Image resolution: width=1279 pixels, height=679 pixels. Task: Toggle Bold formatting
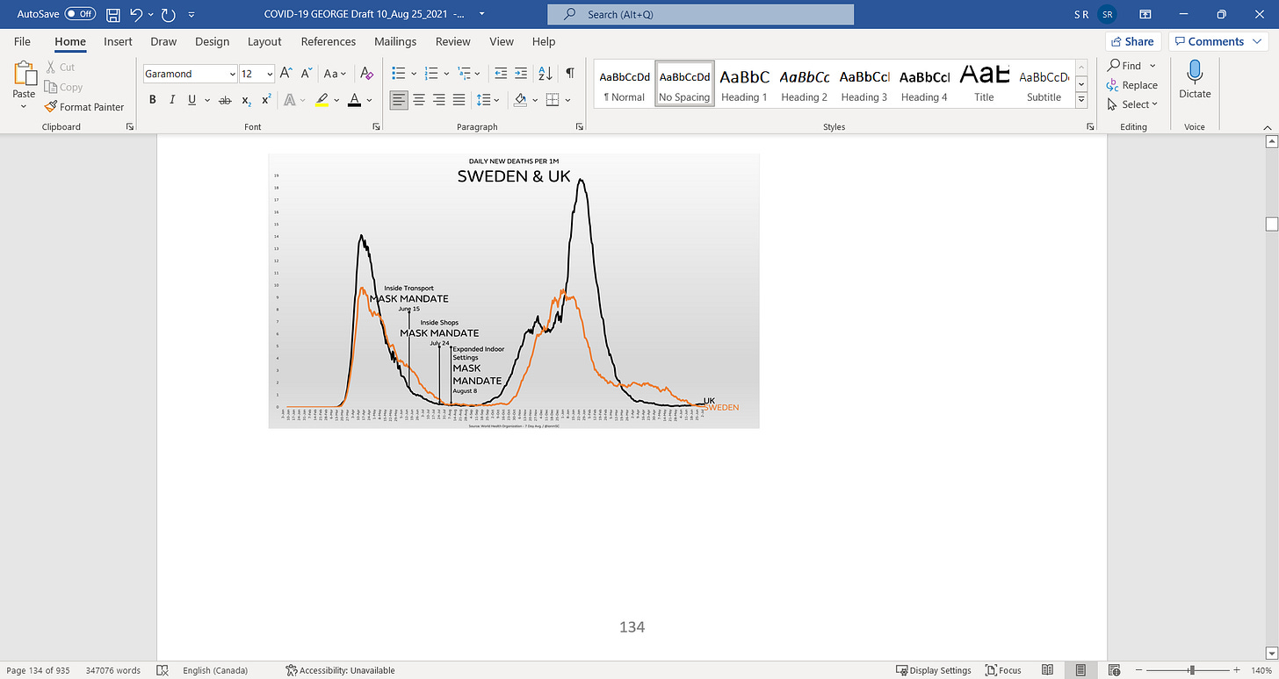click(x=152, y=100)
